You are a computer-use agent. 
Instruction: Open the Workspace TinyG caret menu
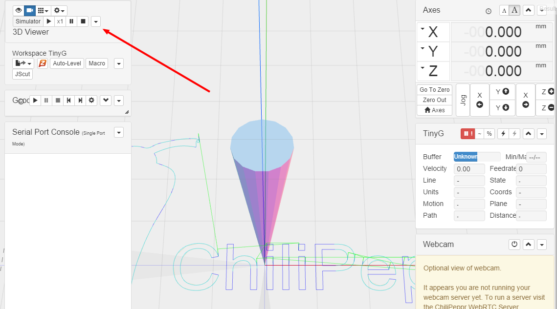point(119,63)
